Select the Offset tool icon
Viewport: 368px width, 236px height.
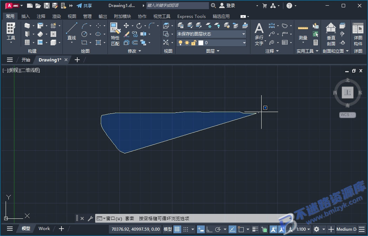(135, 42)
